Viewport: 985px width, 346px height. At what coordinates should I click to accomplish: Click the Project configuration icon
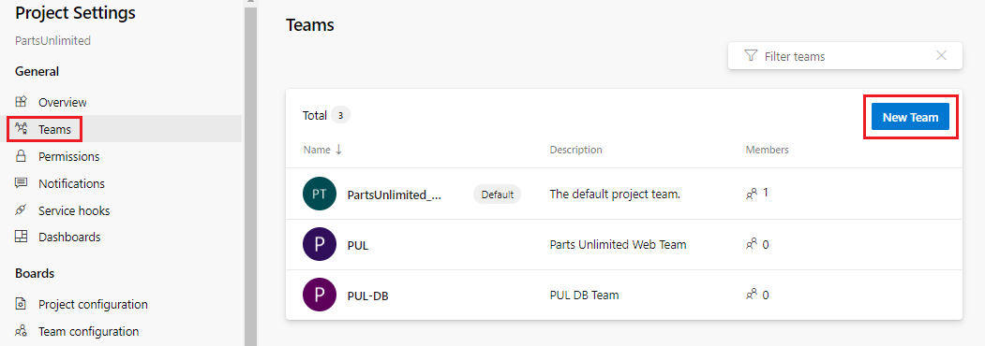click(22, 304)
